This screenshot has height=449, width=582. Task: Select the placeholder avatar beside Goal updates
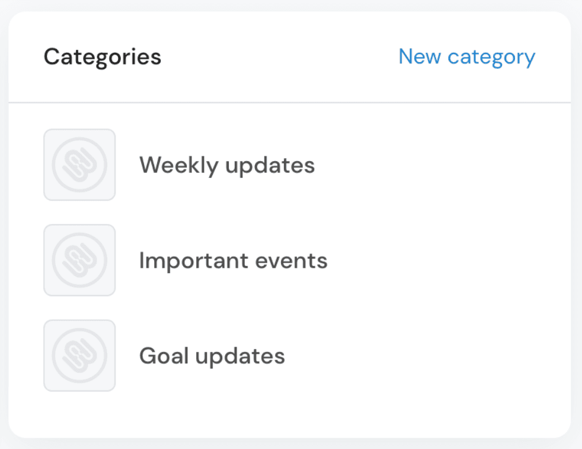[79, 355]
